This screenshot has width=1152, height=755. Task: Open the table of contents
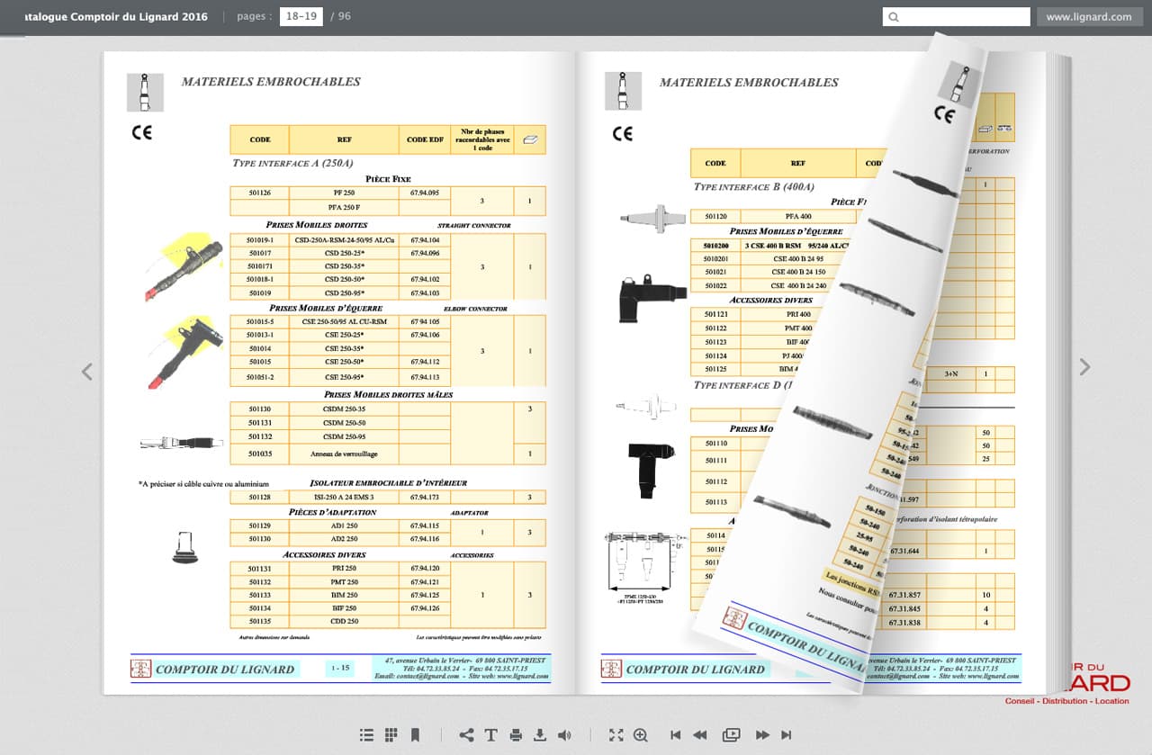[366, 735]
